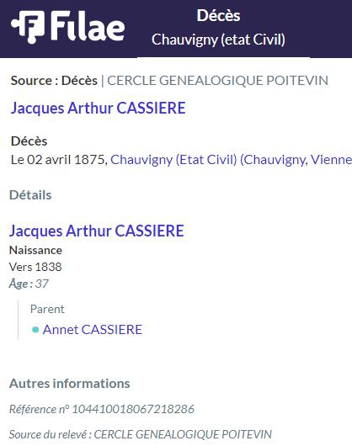Click the teal bullet beside Annet CASSIERE

pos(35,330)
